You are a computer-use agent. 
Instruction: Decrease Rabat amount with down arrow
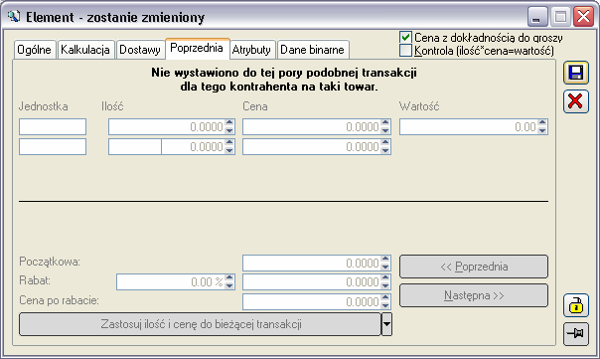click(385, 285)
